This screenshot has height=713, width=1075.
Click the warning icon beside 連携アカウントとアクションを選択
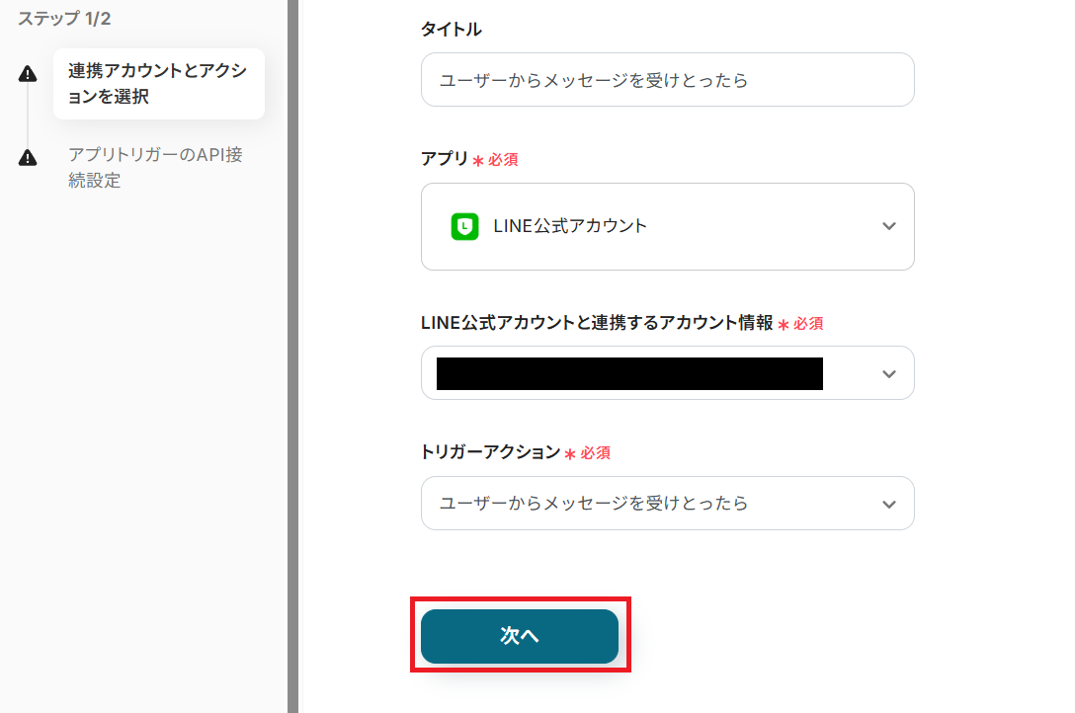click(28, 73)
